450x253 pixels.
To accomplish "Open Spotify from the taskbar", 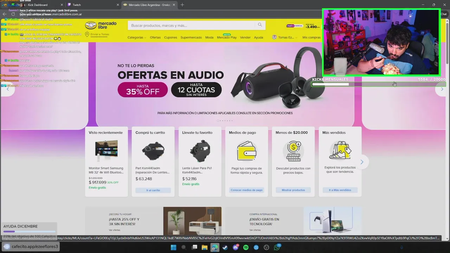I will pos(246,247).
